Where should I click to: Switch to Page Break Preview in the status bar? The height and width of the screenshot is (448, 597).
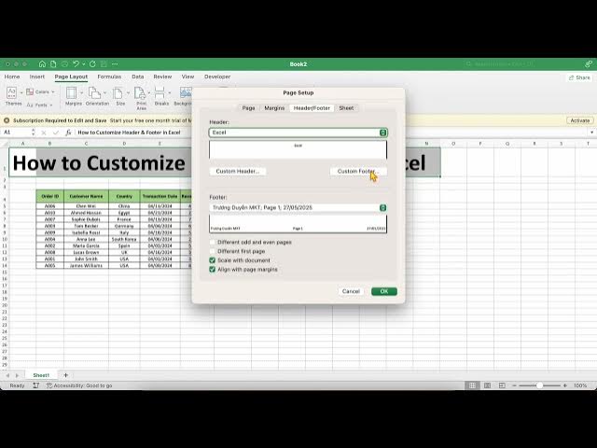pyautogui.click(x=502, y=385)
